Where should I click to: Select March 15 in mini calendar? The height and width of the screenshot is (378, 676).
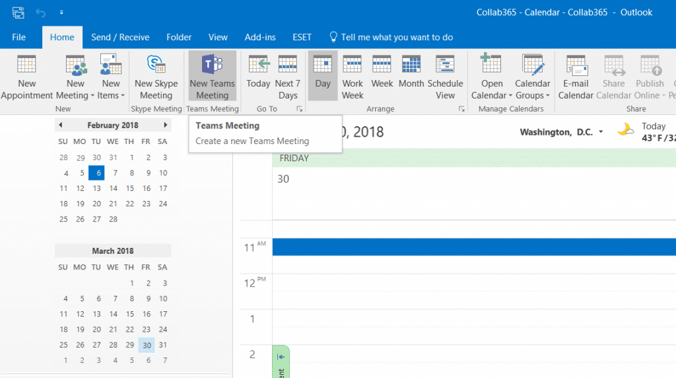pyautogui.click(x=130, y=314)
